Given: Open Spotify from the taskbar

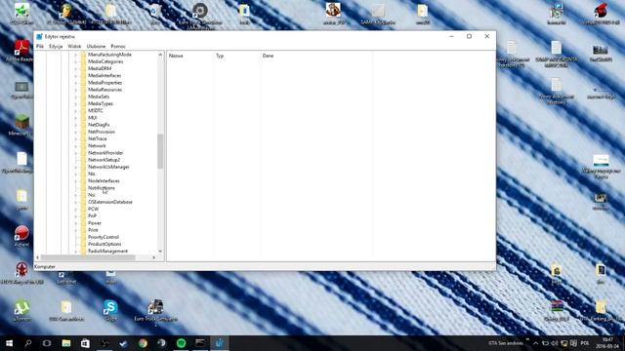Looking at the screenshot, I should coord(181,343).
